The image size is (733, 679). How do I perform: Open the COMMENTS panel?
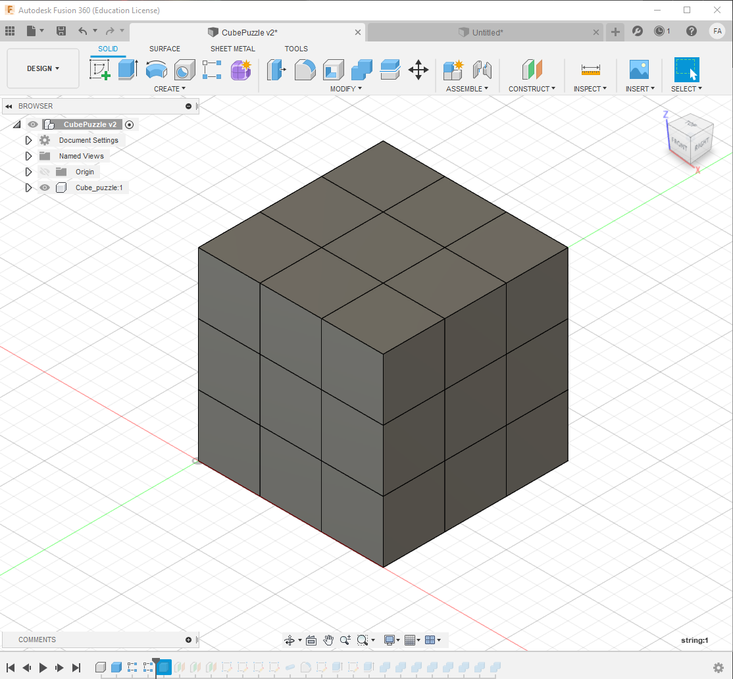[x=37, y=640]
